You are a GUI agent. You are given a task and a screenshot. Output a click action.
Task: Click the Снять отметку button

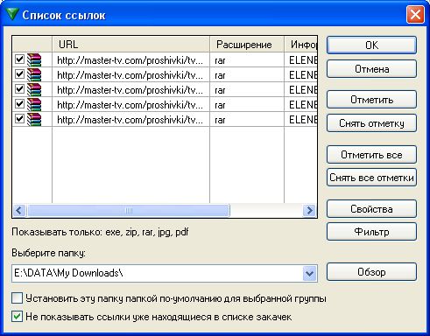pyautogui.click(x=371, y=123)
